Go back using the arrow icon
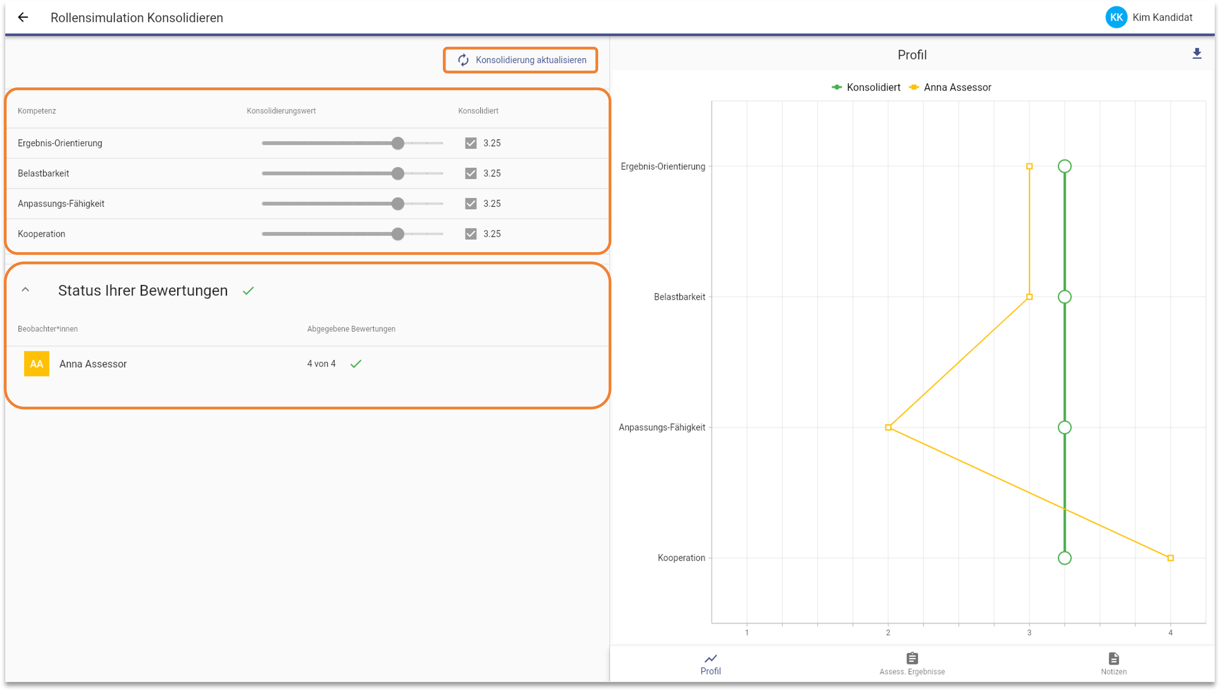The height and width of the screenshot is (691, 1220). [x=23, y=18]
